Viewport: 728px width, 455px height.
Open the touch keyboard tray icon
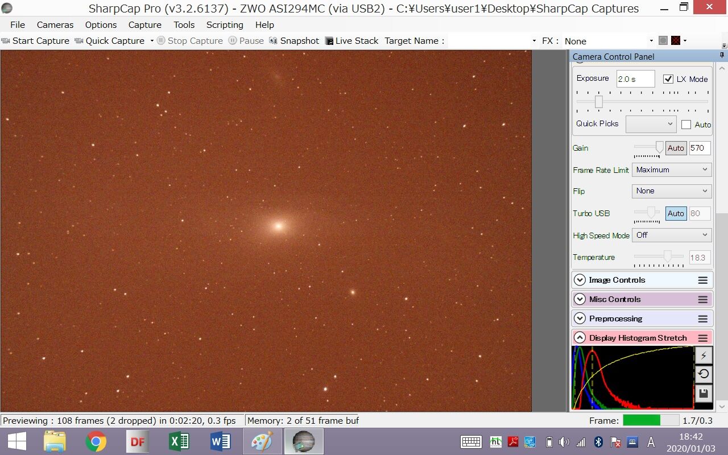click(471, 442)
